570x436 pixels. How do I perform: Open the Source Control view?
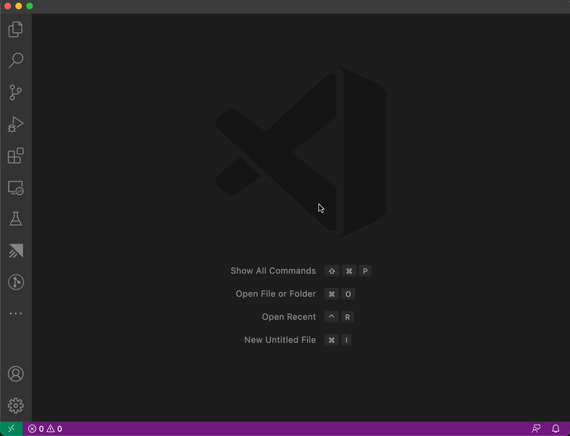click(x=16, y=92)
